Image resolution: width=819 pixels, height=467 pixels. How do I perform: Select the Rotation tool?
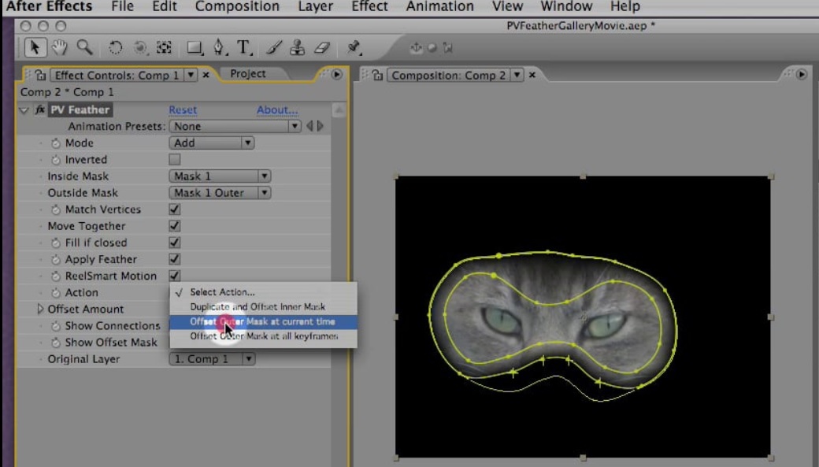click(116, 48)
